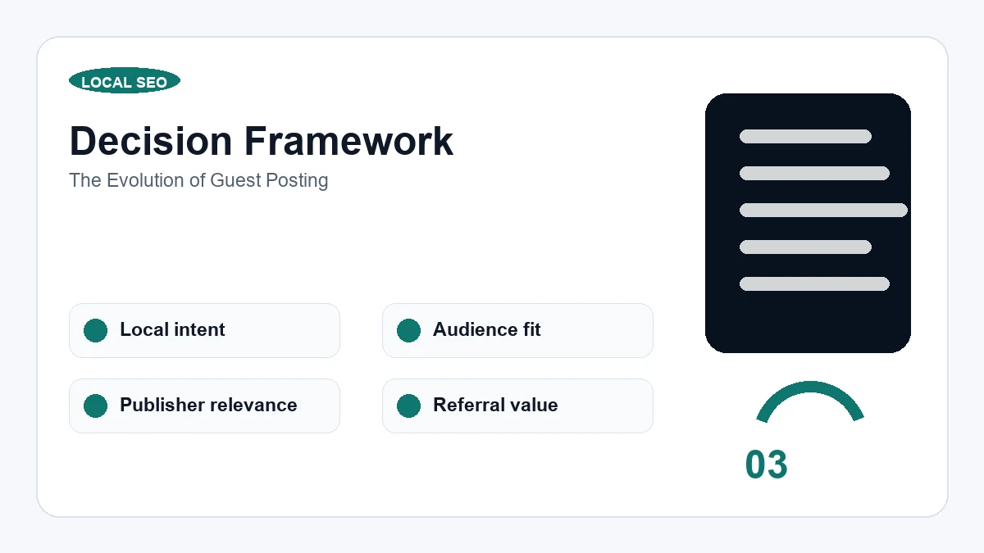Click the teal dot beside Referral value
Viewport: 984px width, 553px height.
coord(409,406)
